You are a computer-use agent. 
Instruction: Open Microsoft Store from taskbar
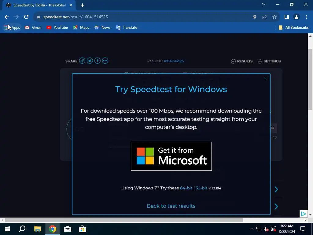pyautogui.click(x=82, y=229)
